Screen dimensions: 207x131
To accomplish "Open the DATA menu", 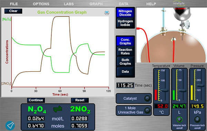I will 124,4.
